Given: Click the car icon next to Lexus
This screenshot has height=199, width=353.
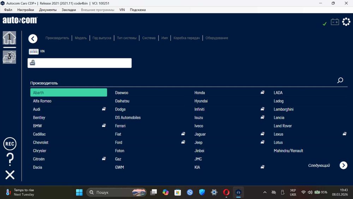Looking at the screenshot, I should (x=345, y=134).
